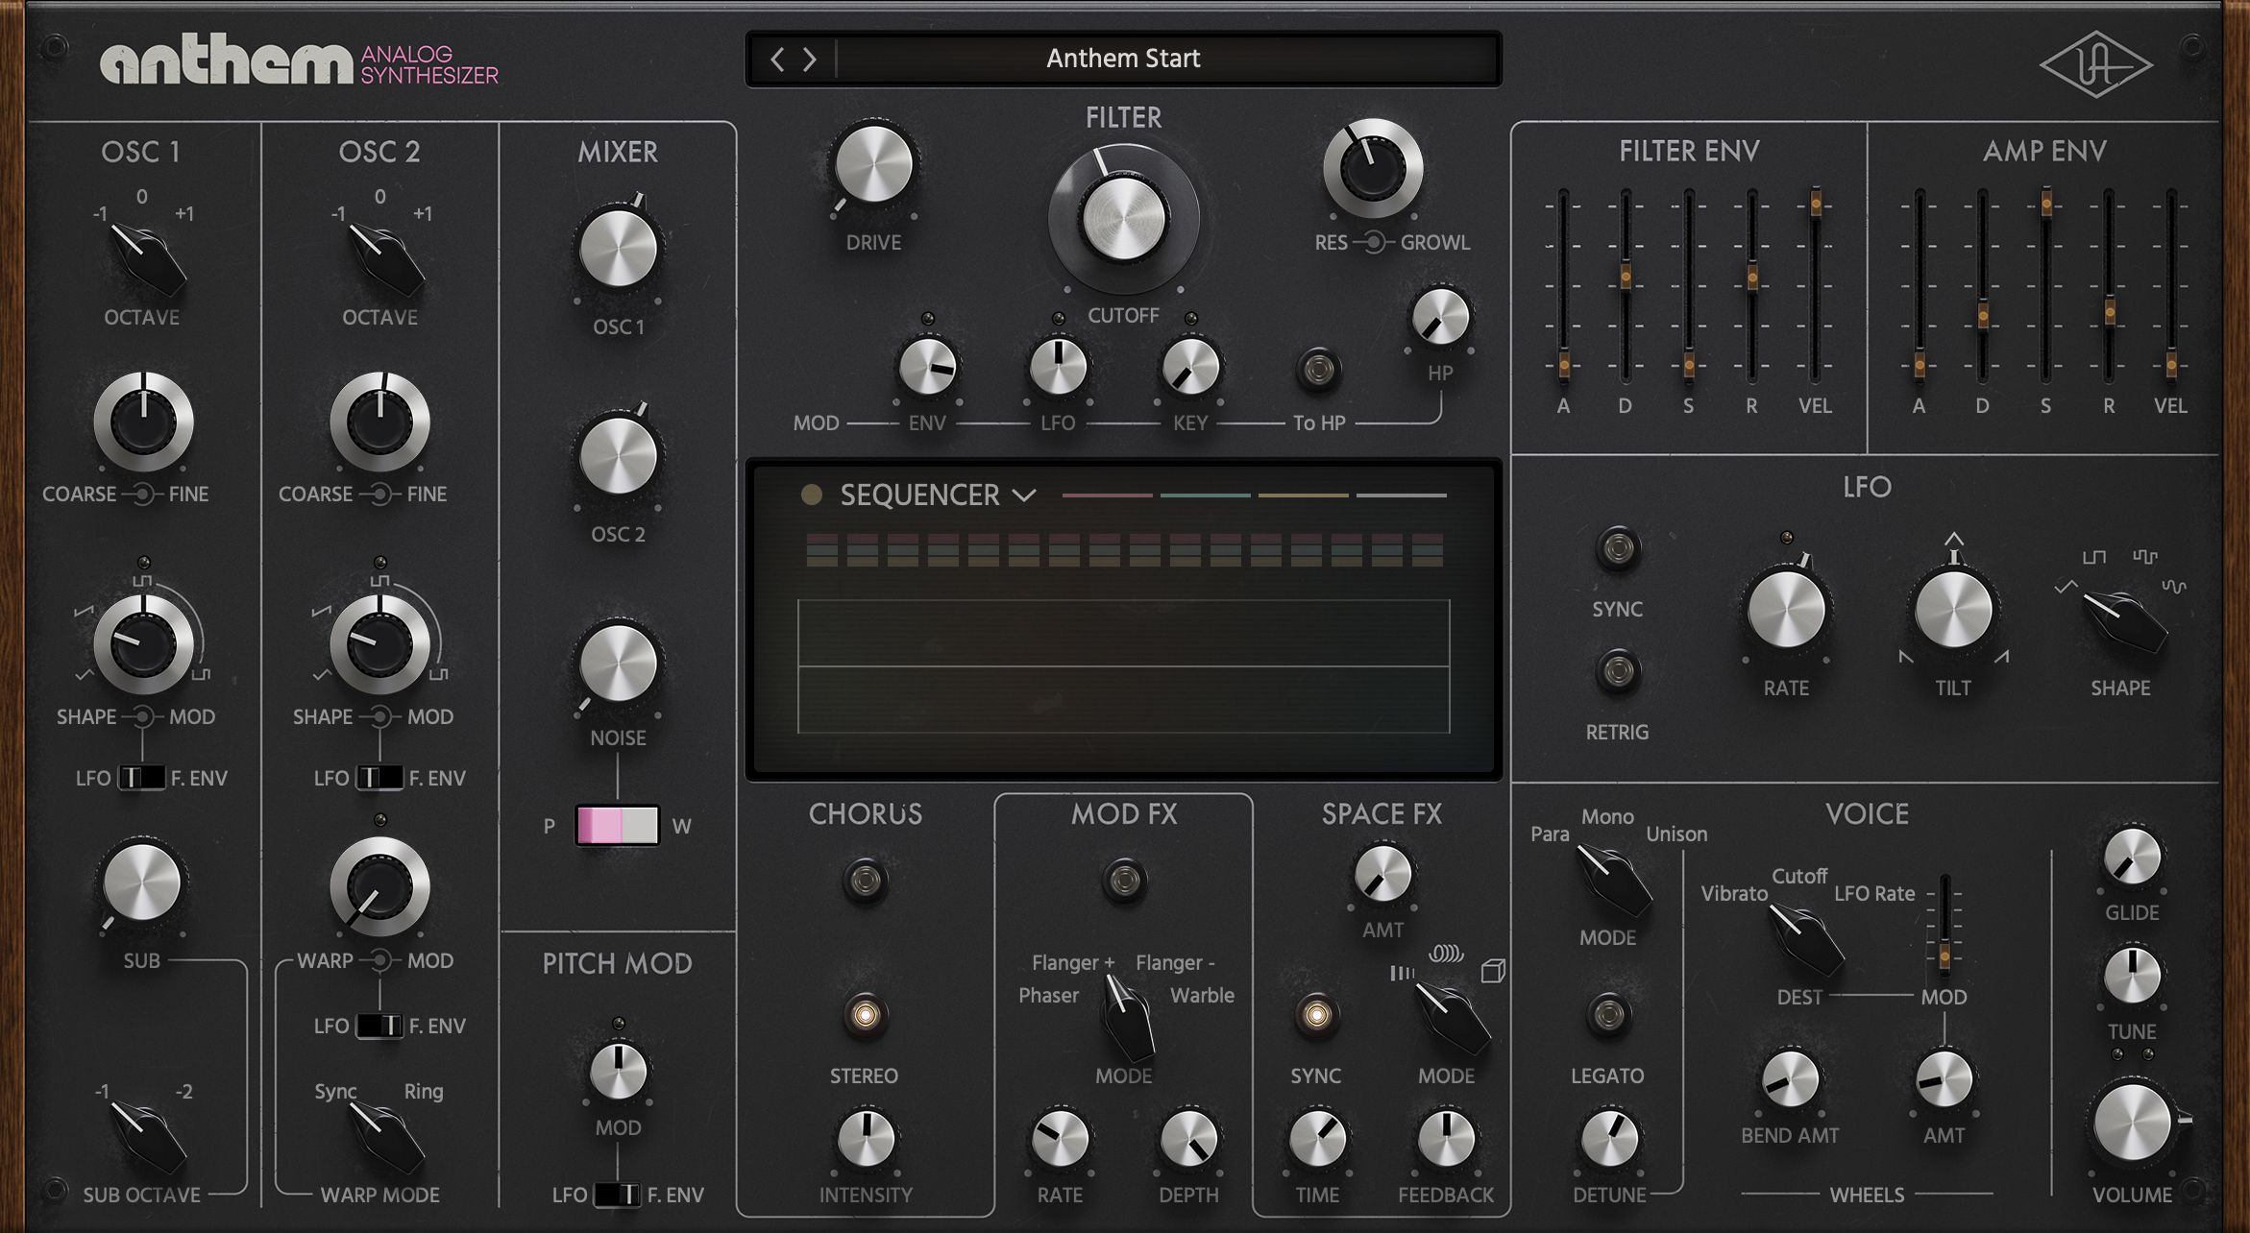Click the chorus INTENSITY knob
This screenshot has width=2250, height=1233.
866,1140
